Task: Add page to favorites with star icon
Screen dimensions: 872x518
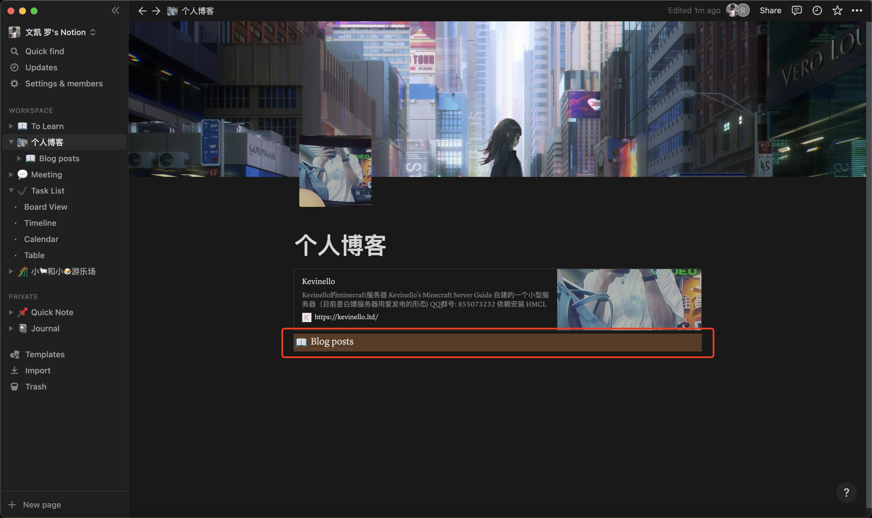Action: pos(837,10)
